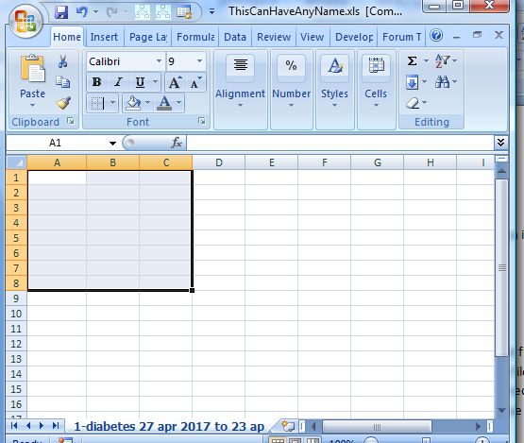Select column D header
524x443 pixels.
coord(218,162)
